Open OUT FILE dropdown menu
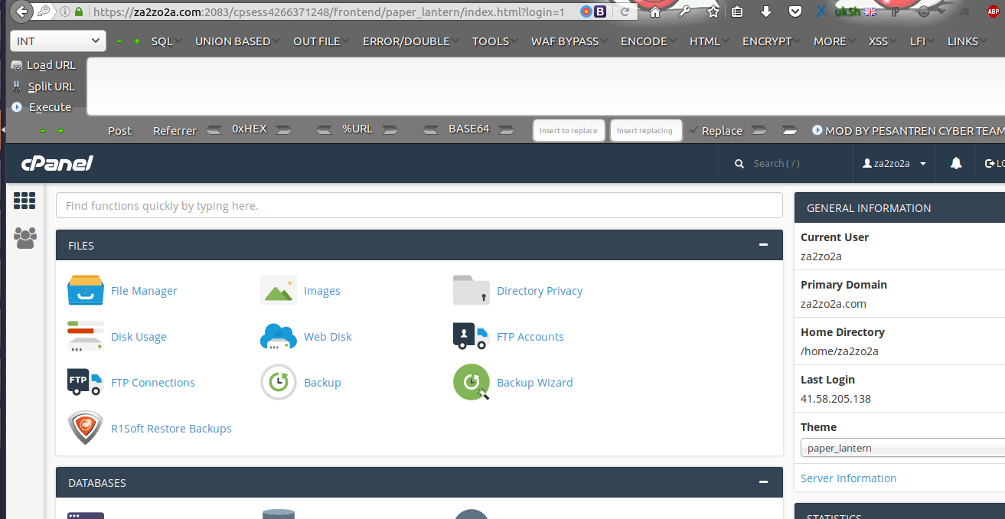Viewport: 1005px width, 519px height. [321, 41]
